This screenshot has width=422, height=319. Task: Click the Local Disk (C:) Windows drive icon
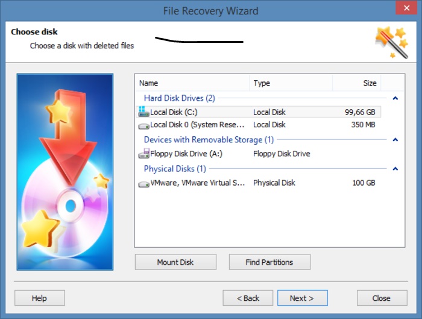(143, 112)
